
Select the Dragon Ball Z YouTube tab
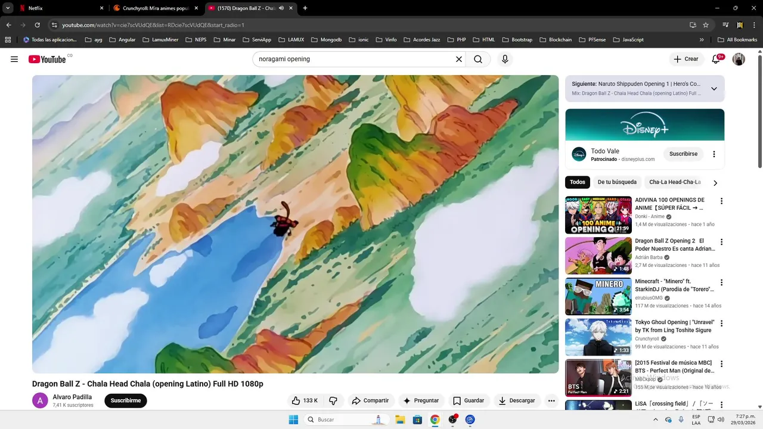(250, 8)
